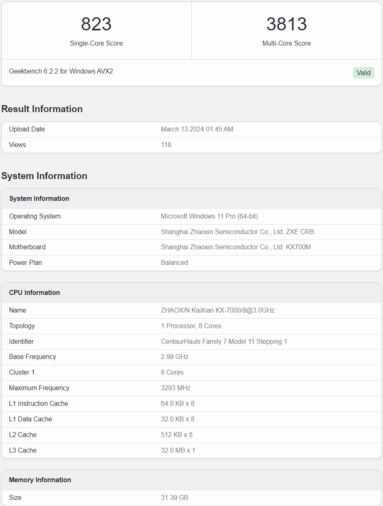Click the Base Frequency value 2.99 GHz
Screen dimensions: 383x506
pyautogui.click(x=174, y=357)
